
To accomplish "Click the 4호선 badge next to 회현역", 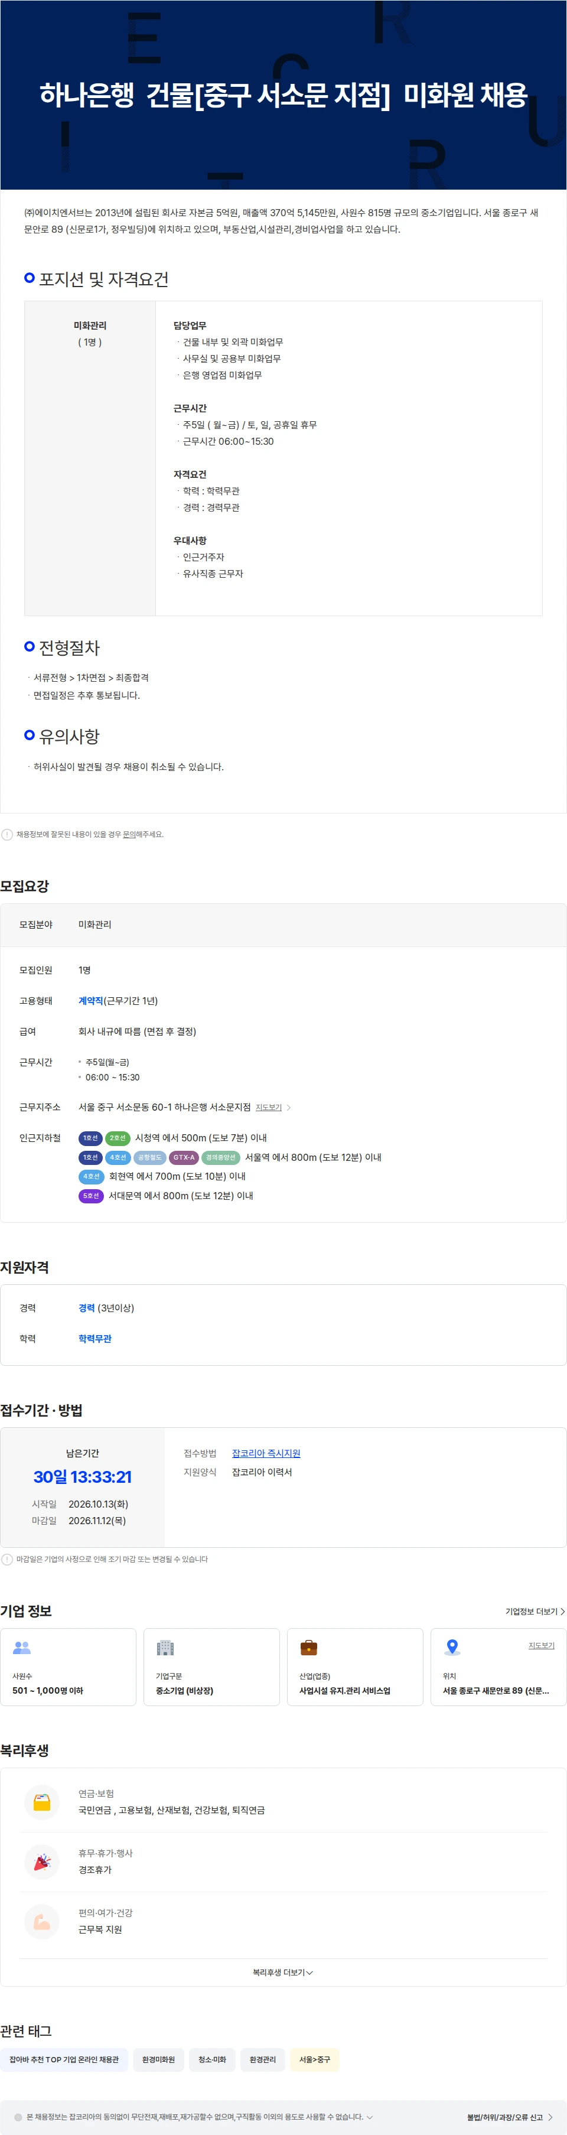I will tap(91, 1176).
